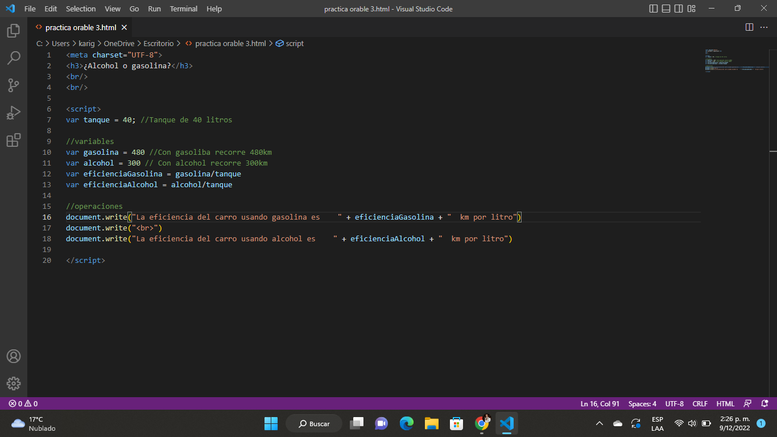Open the Chat app on taskbar
Image resolution: width=777 pixels, height=437 pixels.
[x=381, y=423]
